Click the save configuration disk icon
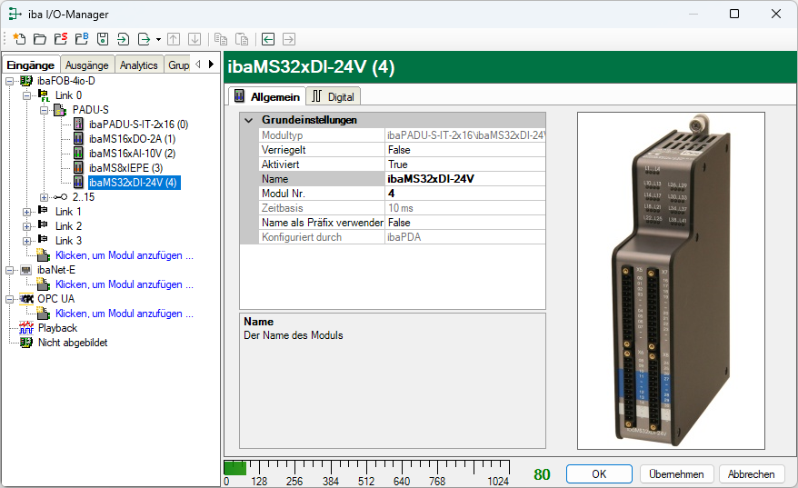Viewport: 798px width, 488px height. pos(102,39)
